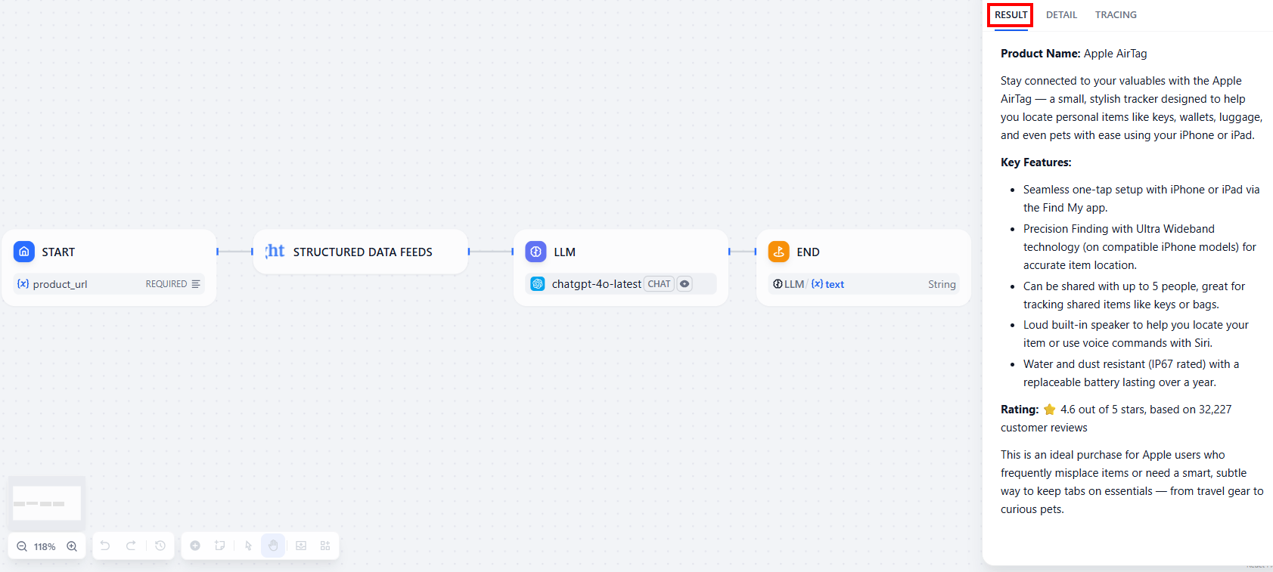1273x572 pixels.
Task: Select the STRUCTURED DATA FEEDS node title
Action: (x=363, y=252)
